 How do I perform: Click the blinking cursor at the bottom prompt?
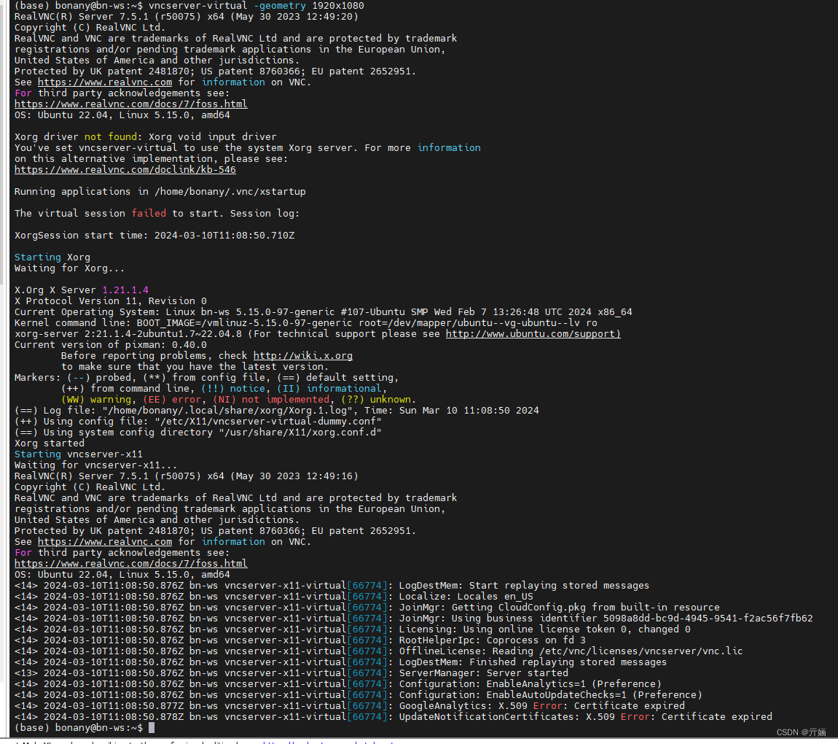(151, 727)
